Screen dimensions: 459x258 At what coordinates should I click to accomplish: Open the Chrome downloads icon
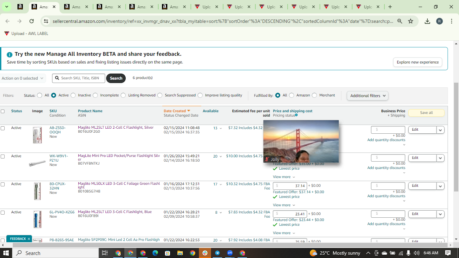pos(427,21)
